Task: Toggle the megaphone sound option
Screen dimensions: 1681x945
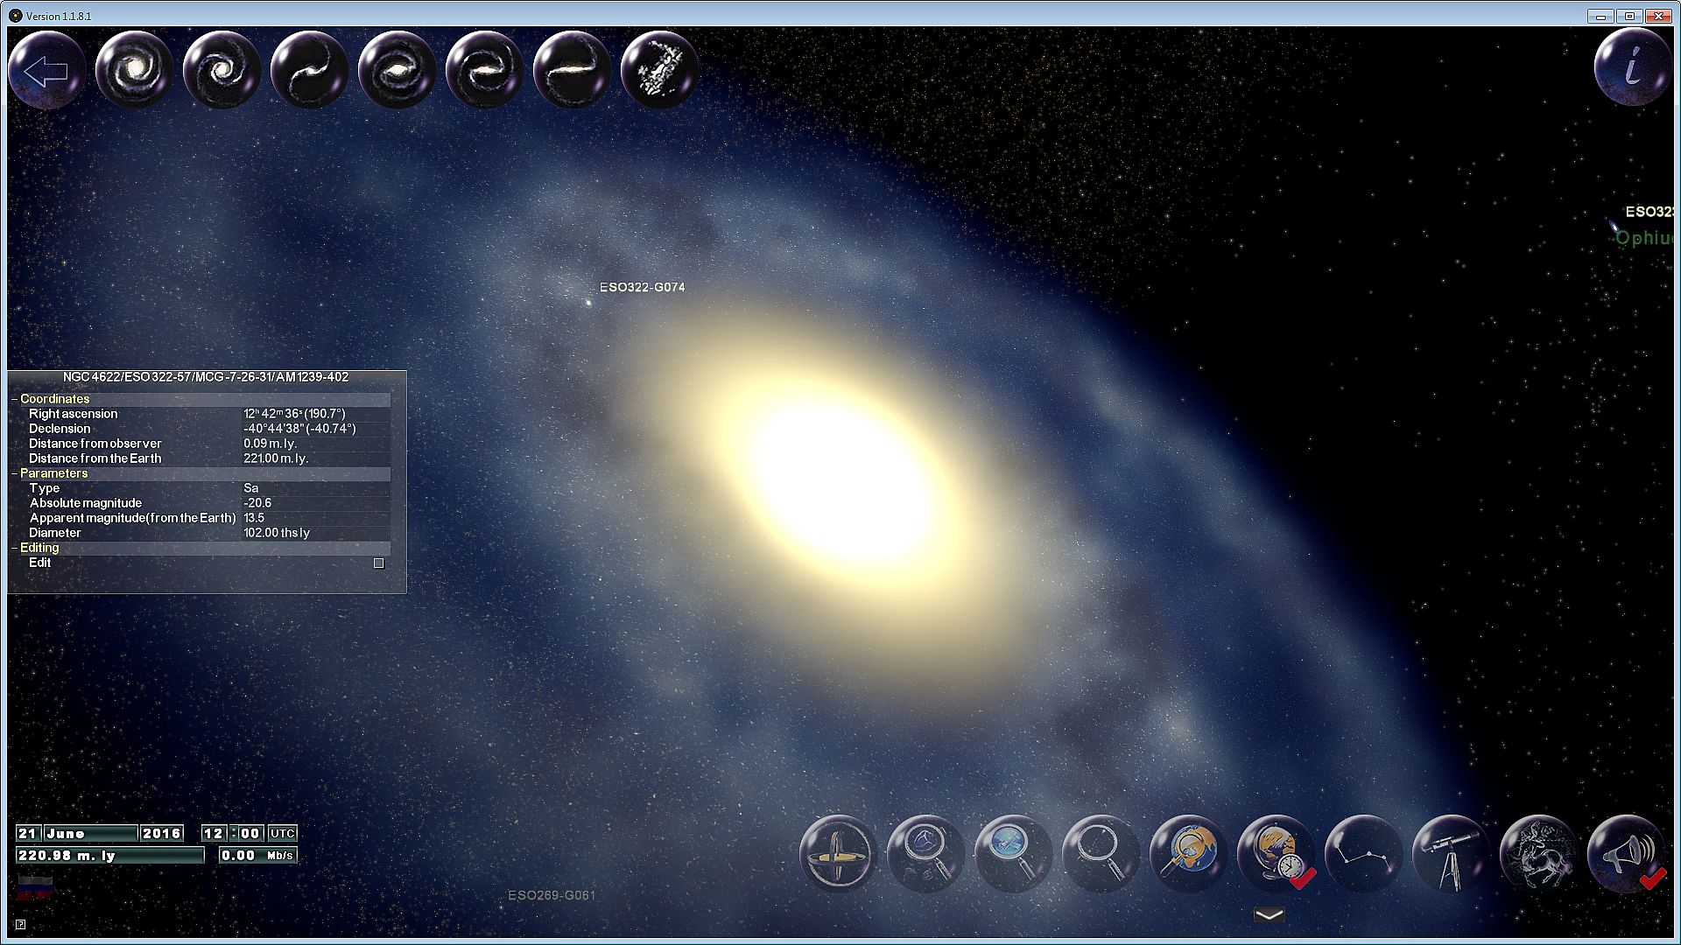Action: click(x=1626, y=854)
